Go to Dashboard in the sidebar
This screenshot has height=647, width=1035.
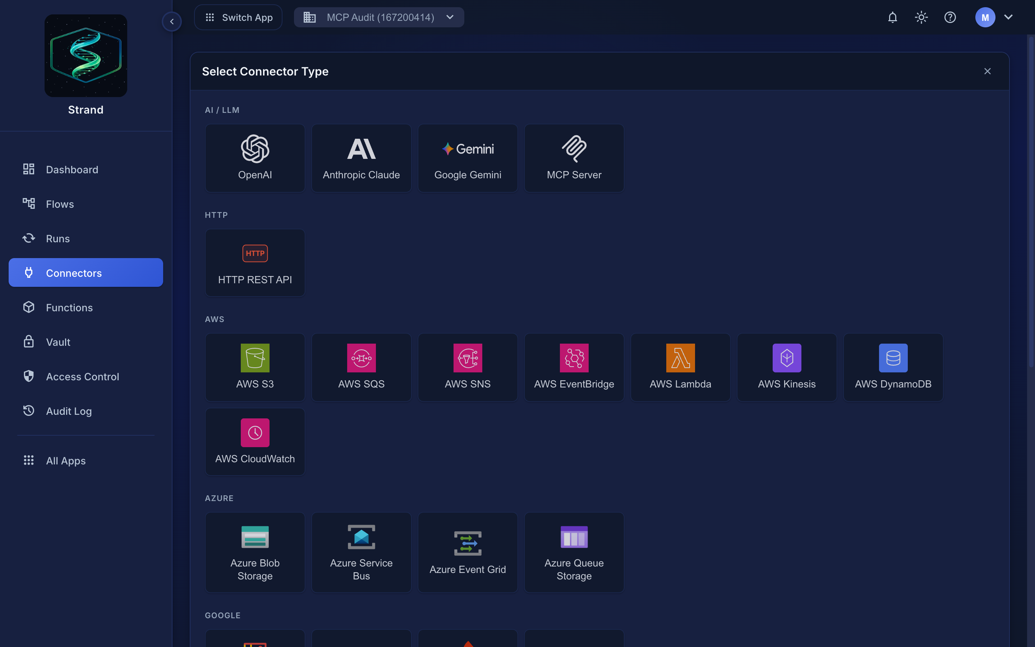click(86, 169)
